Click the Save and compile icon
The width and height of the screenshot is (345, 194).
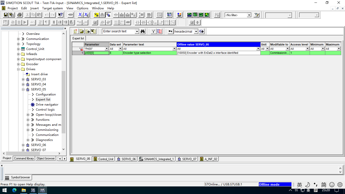pos(12,15)
